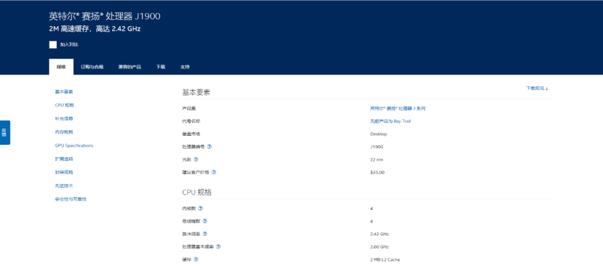
Task: Switch to the 下载 tab
Action: pyautogui.click(x=161, y=67)
